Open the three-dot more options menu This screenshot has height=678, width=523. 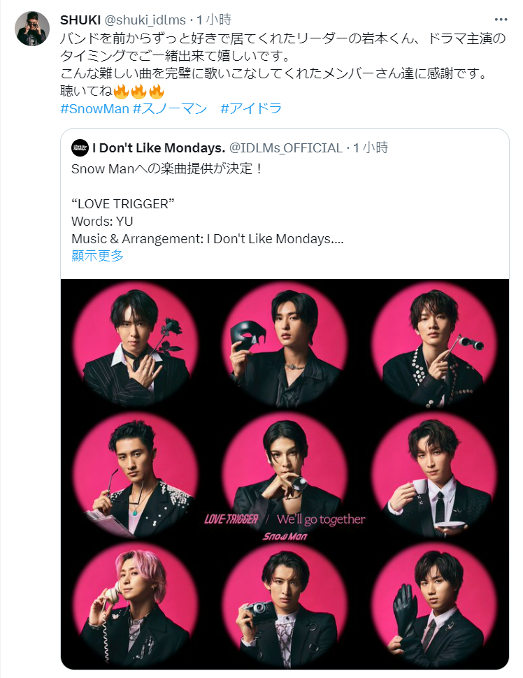coord(501,20)
